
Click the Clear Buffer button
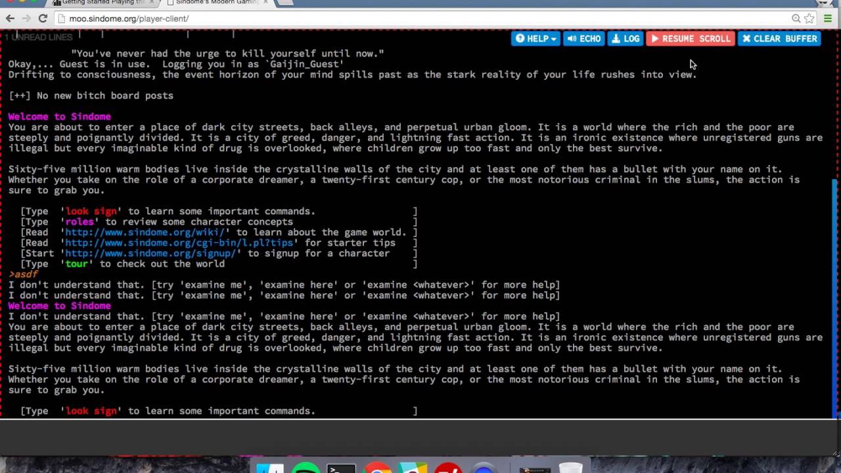[779, 39]
